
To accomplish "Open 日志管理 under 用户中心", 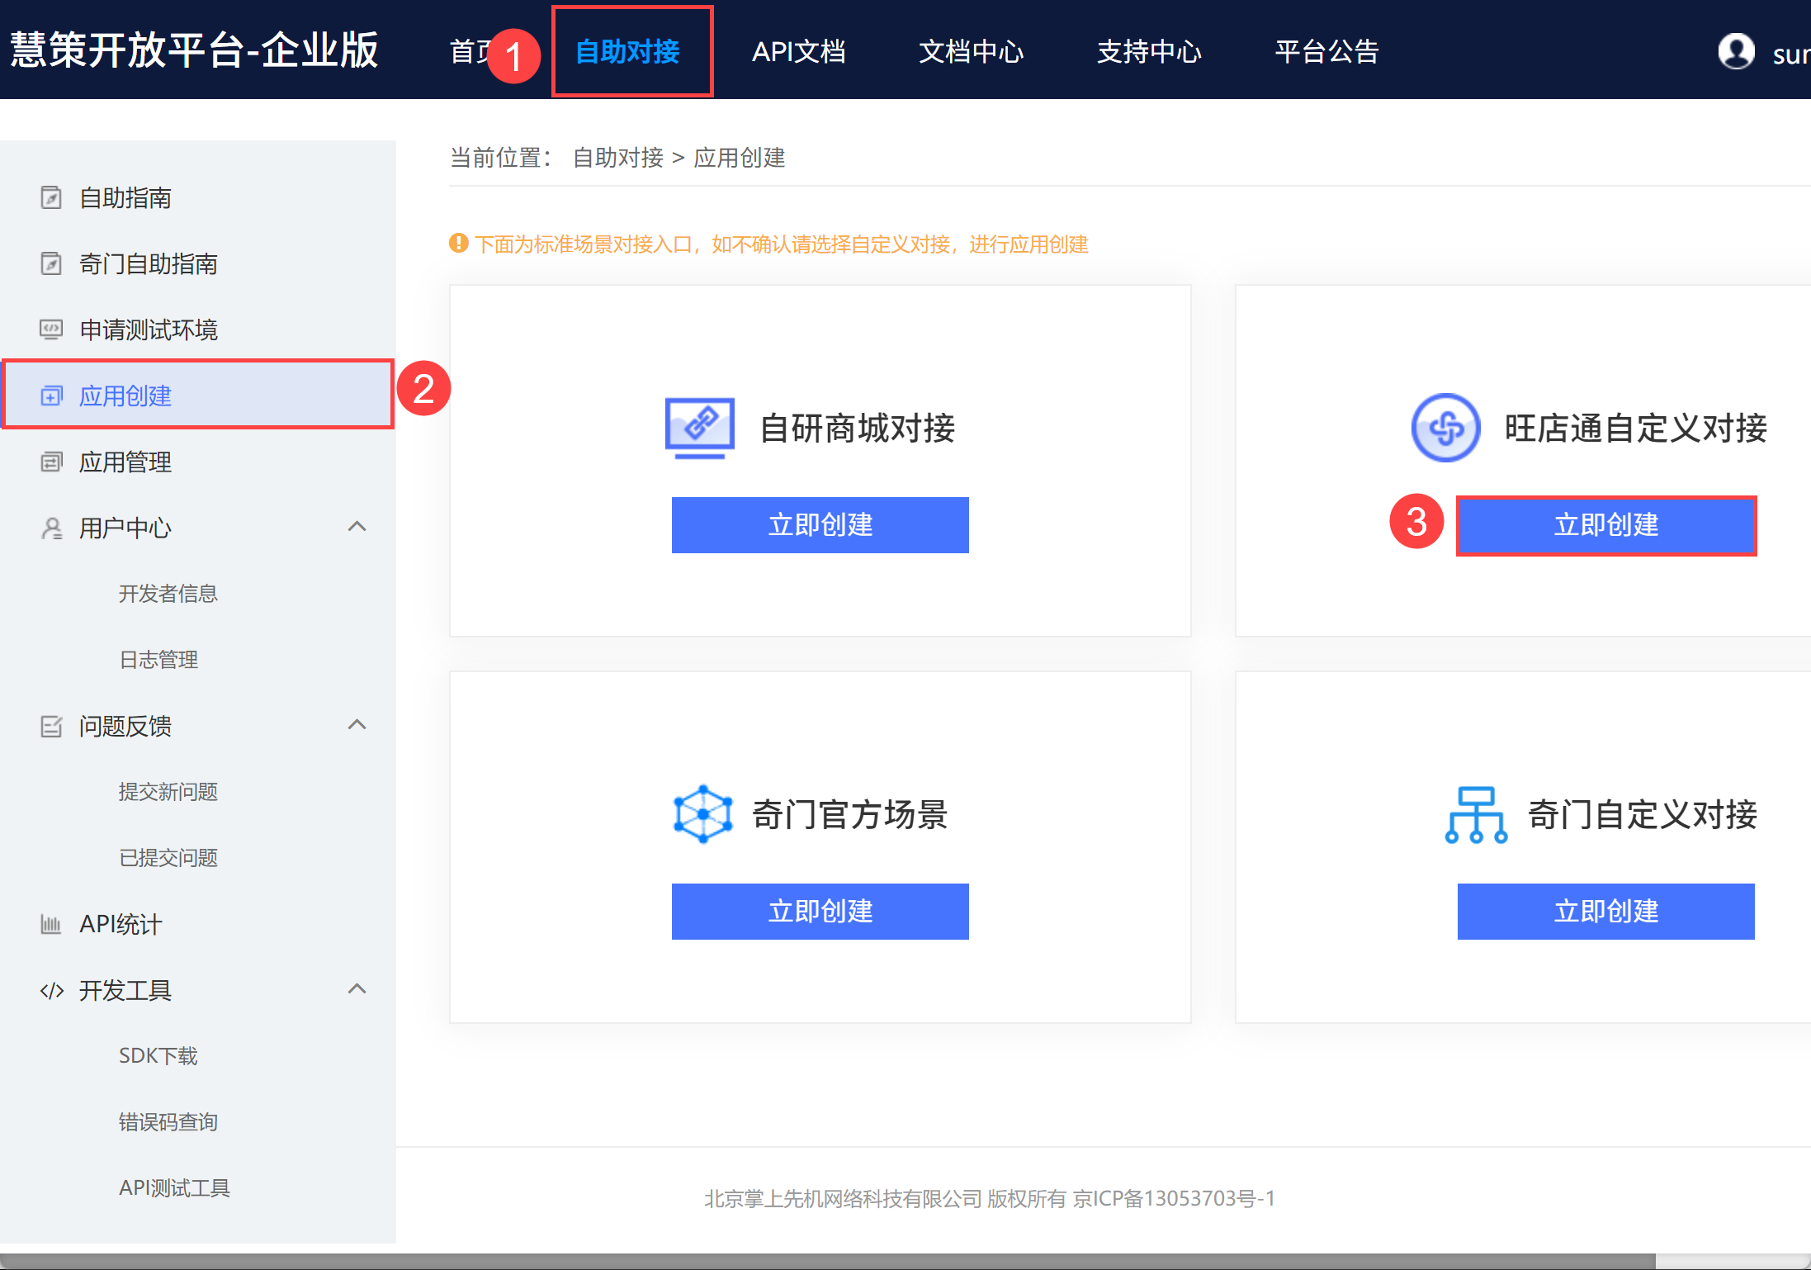I will [158, 660].
